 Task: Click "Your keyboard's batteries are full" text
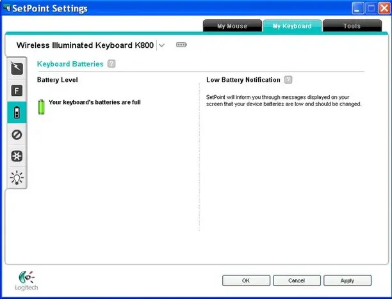coord(95,102)
